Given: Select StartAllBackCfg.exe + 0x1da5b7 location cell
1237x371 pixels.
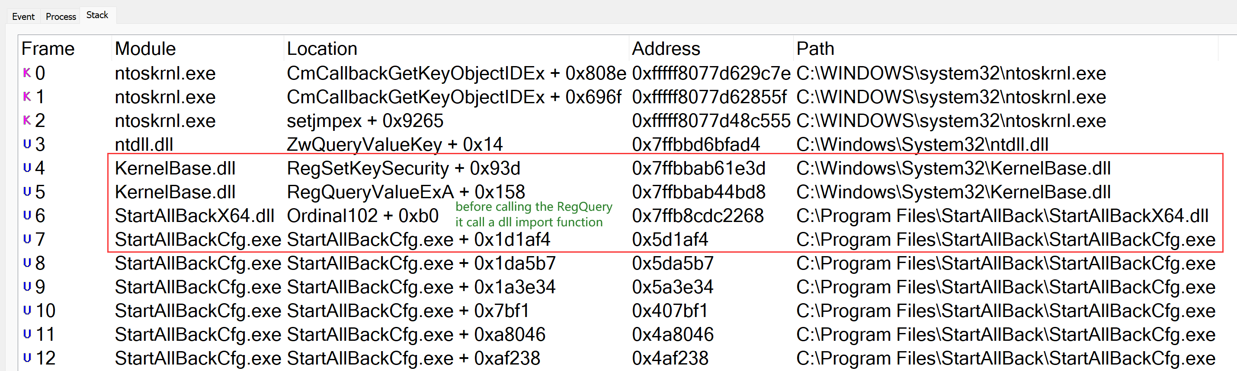Looking at the screenshot, I should (421, 263).
